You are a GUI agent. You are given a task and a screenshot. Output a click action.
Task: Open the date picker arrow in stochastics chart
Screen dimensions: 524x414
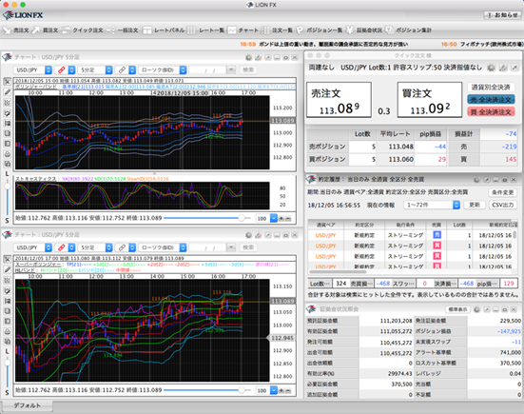tap(231, 69)
